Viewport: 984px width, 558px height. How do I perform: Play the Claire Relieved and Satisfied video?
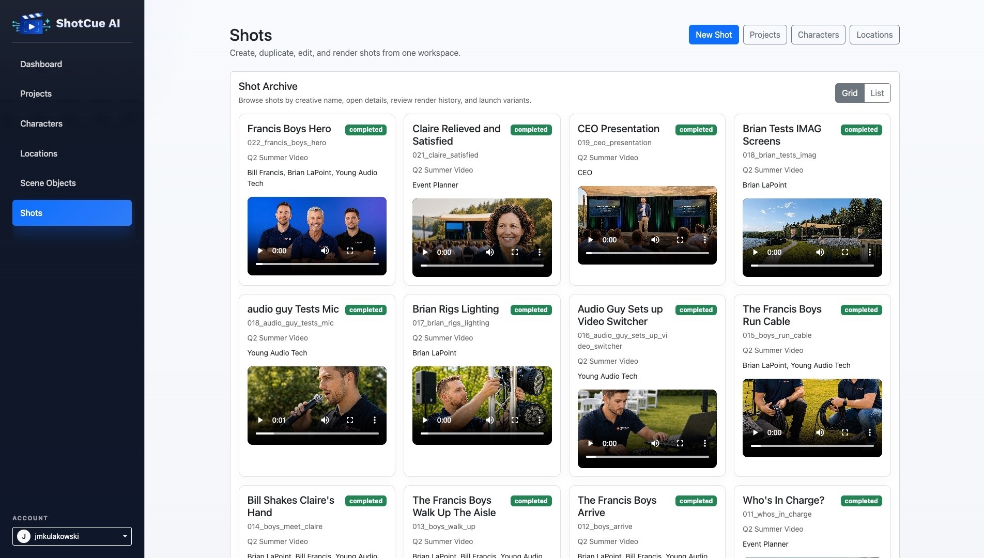point(425,252)
